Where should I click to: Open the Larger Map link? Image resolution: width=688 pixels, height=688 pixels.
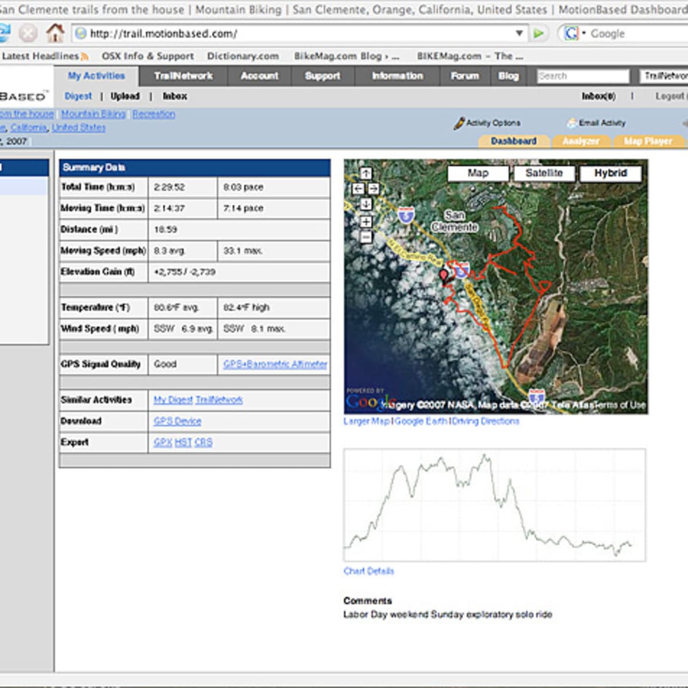(x=366, y=421)
